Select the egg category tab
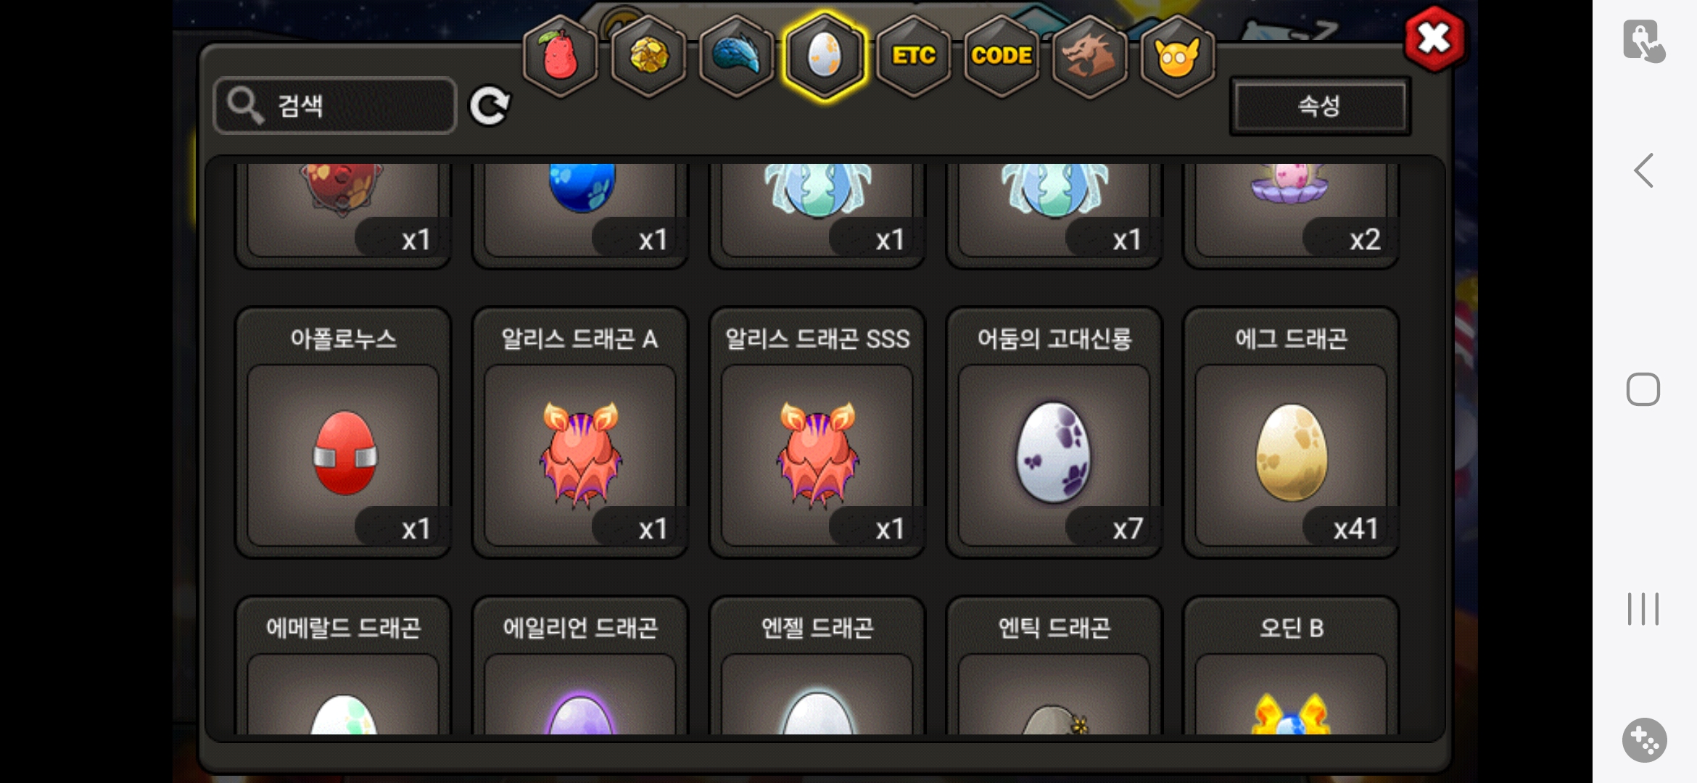The image size is (1697, 783). 825,56
